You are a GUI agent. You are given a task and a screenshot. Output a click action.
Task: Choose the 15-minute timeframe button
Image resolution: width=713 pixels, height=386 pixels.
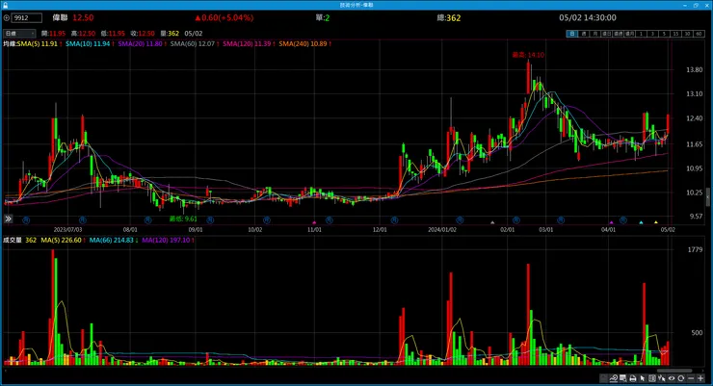click(675, 34)
